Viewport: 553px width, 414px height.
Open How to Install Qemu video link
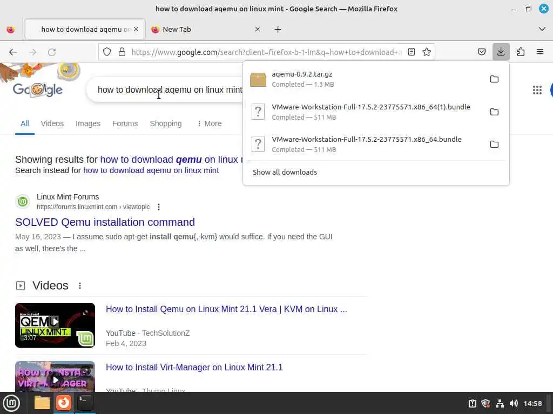pos(226,309)
